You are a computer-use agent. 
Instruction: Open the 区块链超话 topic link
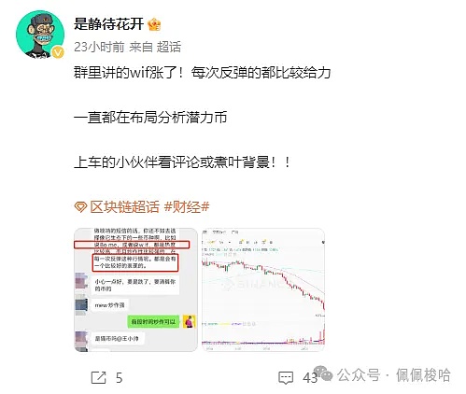tap(124, 207)
